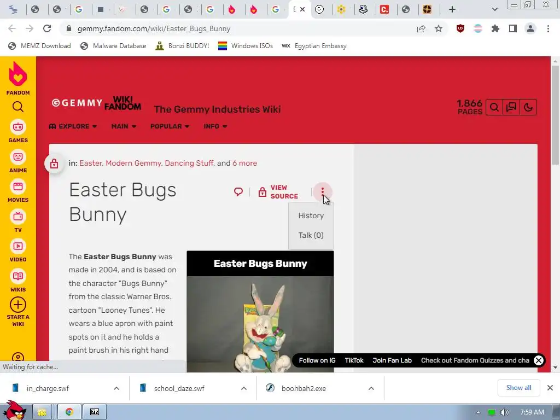Open wiki header search icon
The image size is (560, 420).
click(x=494, y=107)
